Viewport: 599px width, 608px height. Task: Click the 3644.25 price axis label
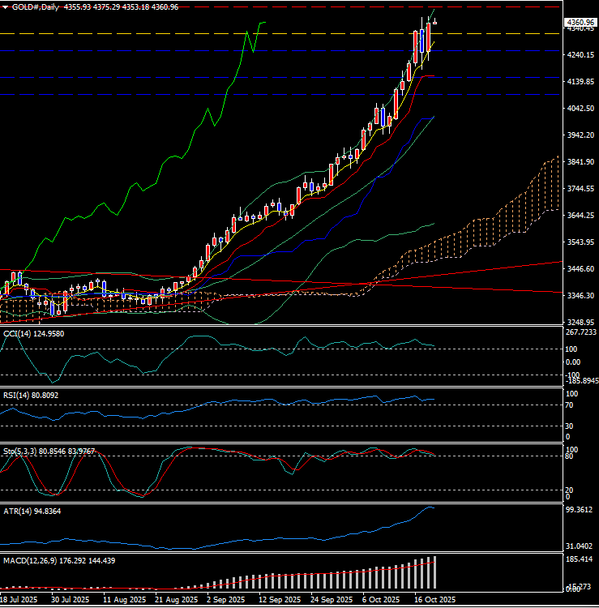pos(580,216)
